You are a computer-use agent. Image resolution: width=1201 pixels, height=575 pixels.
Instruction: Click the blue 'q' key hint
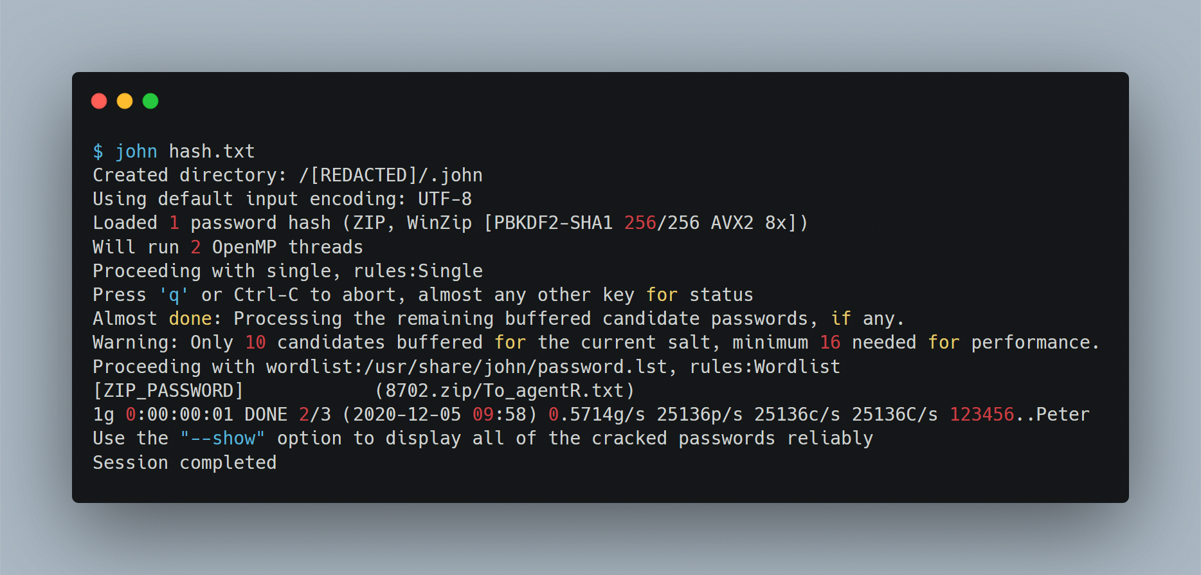pos(174,295)
